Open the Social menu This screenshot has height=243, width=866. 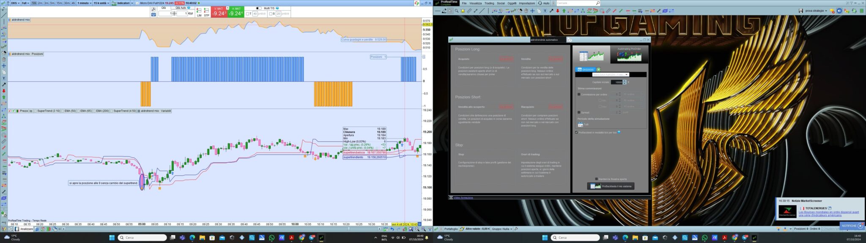pyautogui.click(x=501, y=3)
